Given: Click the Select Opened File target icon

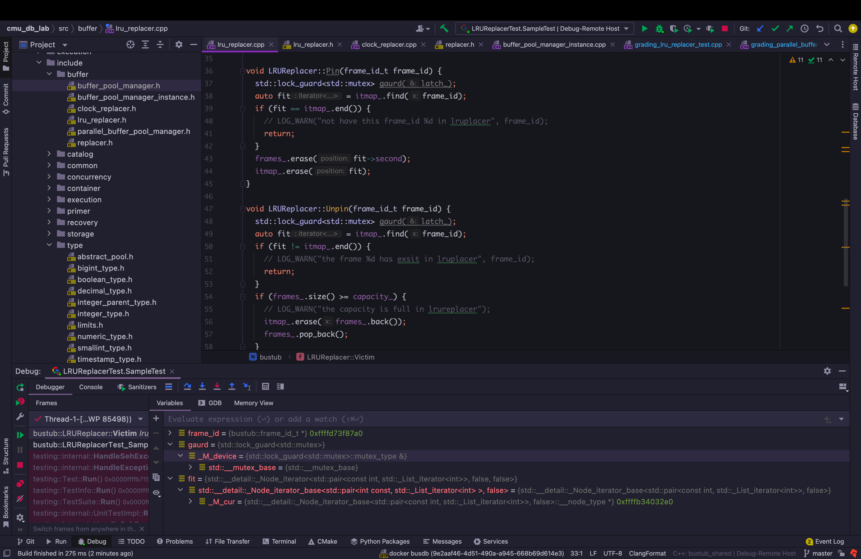Looking at the screenshot, I should click(x=130, y=44).
